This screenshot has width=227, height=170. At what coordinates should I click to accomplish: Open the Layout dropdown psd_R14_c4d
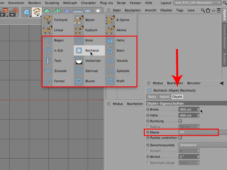pos(197,3)
